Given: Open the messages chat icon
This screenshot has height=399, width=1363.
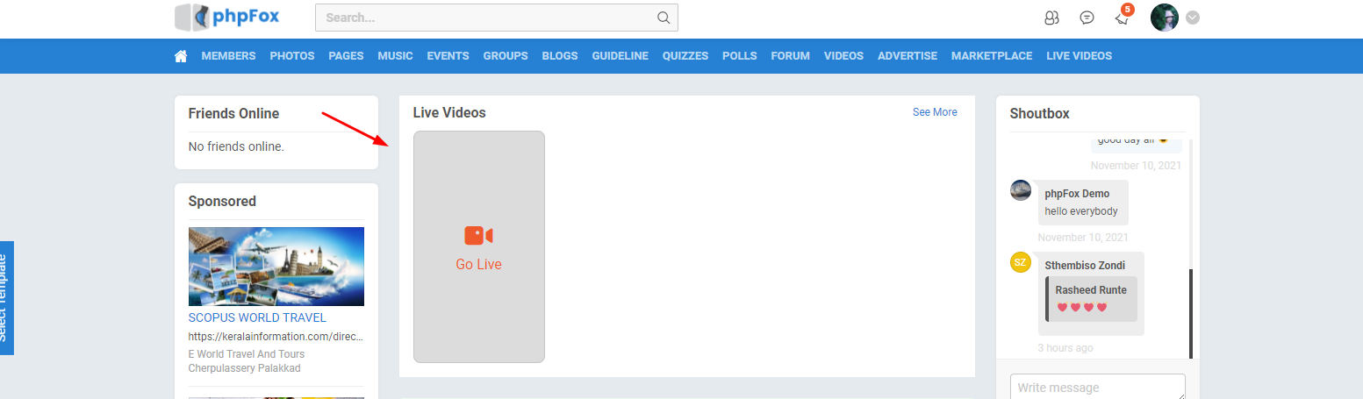Looking at the screenshot, I should tap(1087, 18).
